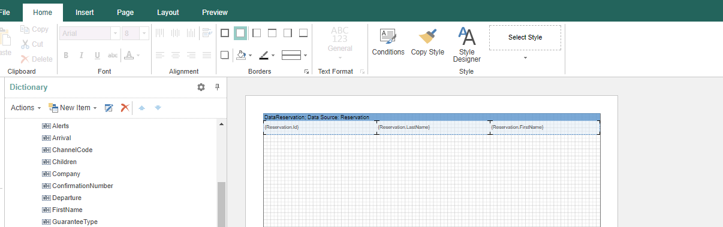Toggle Strikethrough formatting
723x227 pixels.
tap(113, 56)
